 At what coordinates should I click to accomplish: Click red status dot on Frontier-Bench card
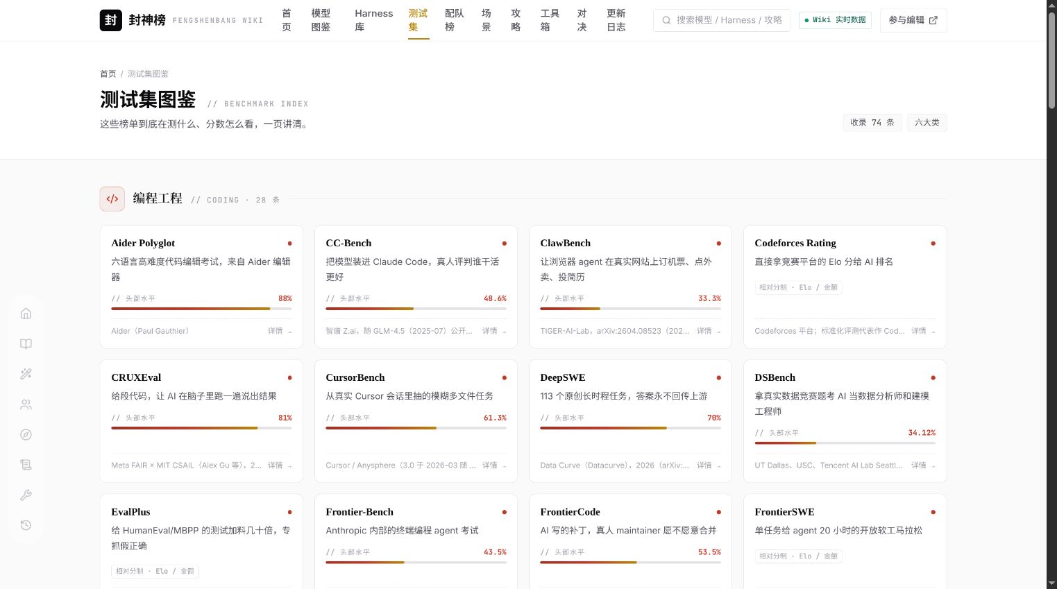(504, 512)
